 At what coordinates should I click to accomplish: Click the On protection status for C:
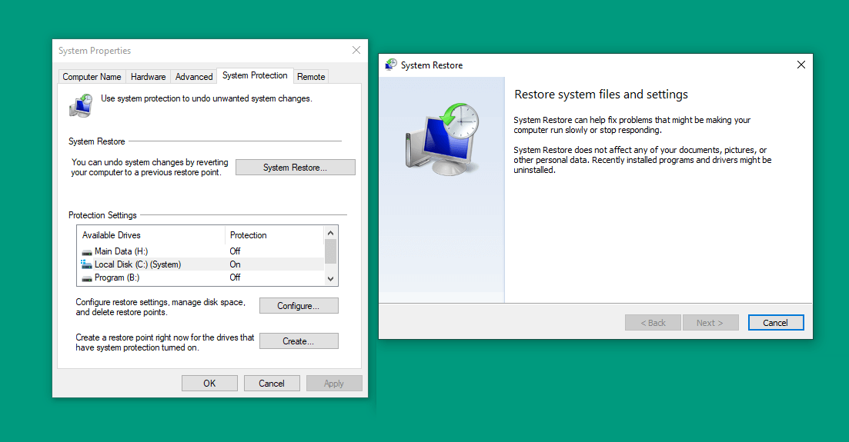tap(235, 264)
